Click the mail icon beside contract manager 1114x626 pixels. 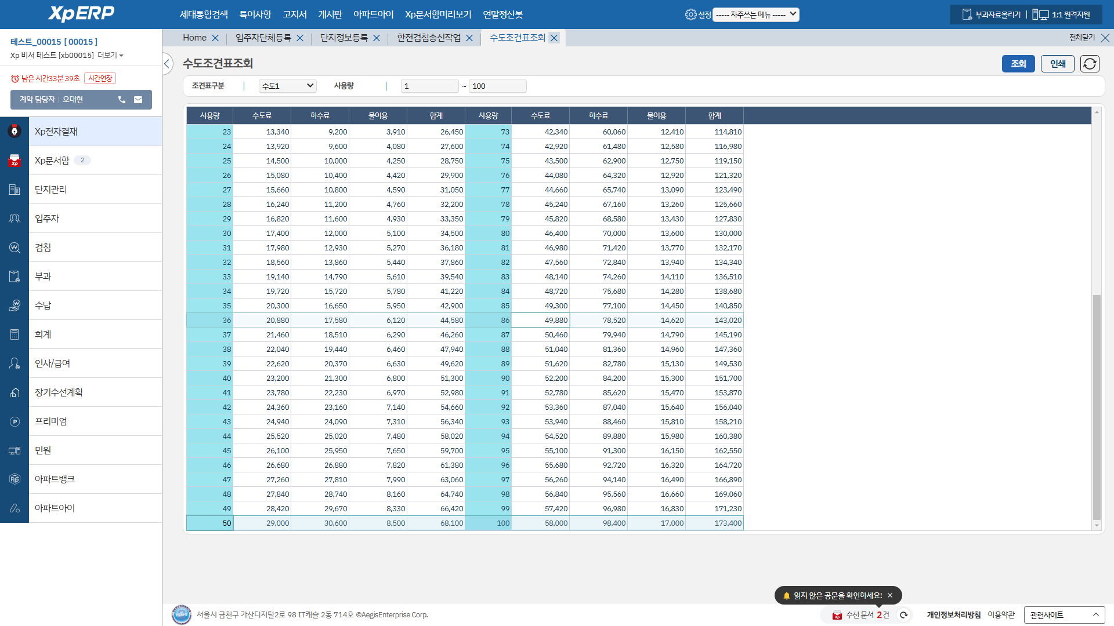(138, 100)
